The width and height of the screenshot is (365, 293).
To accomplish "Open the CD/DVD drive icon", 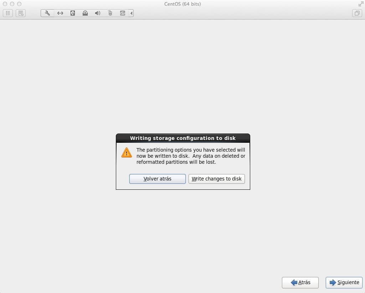I will point(85,13).
